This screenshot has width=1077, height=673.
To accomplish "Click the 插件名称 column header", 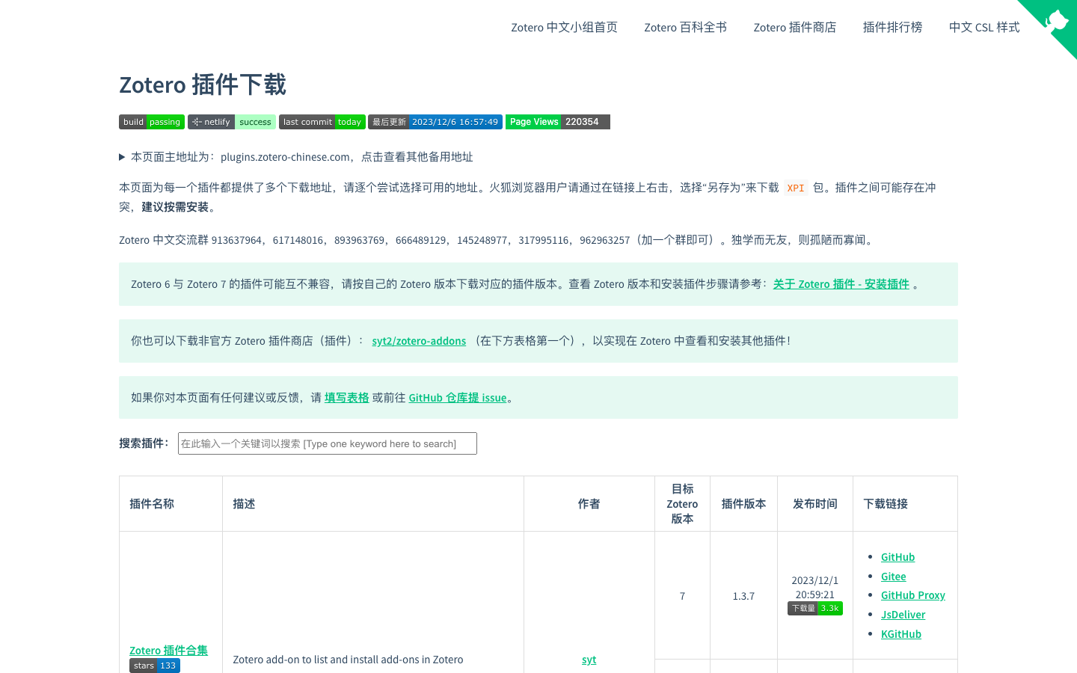I will coord(171,504).
